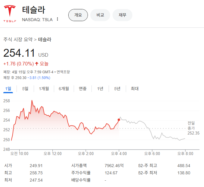This screenshot has height=187, width=204.
Task: Click the 테슬라 company title
Action: pos(34,10)
